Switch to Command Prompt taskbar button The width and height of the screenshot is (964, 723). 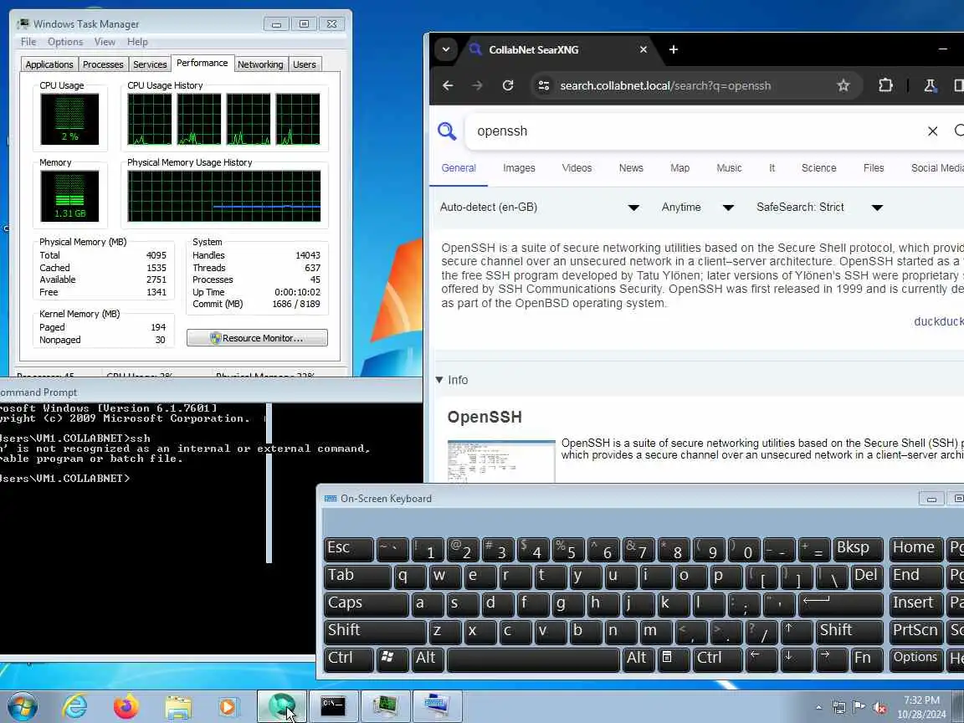click(x=332, y=706)
